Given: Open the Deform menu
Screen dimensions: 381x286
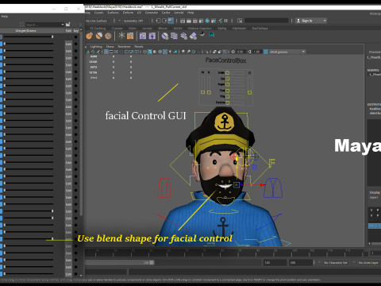Looking at the screenshot, I should pyautogui.click(x=128, y=13).
